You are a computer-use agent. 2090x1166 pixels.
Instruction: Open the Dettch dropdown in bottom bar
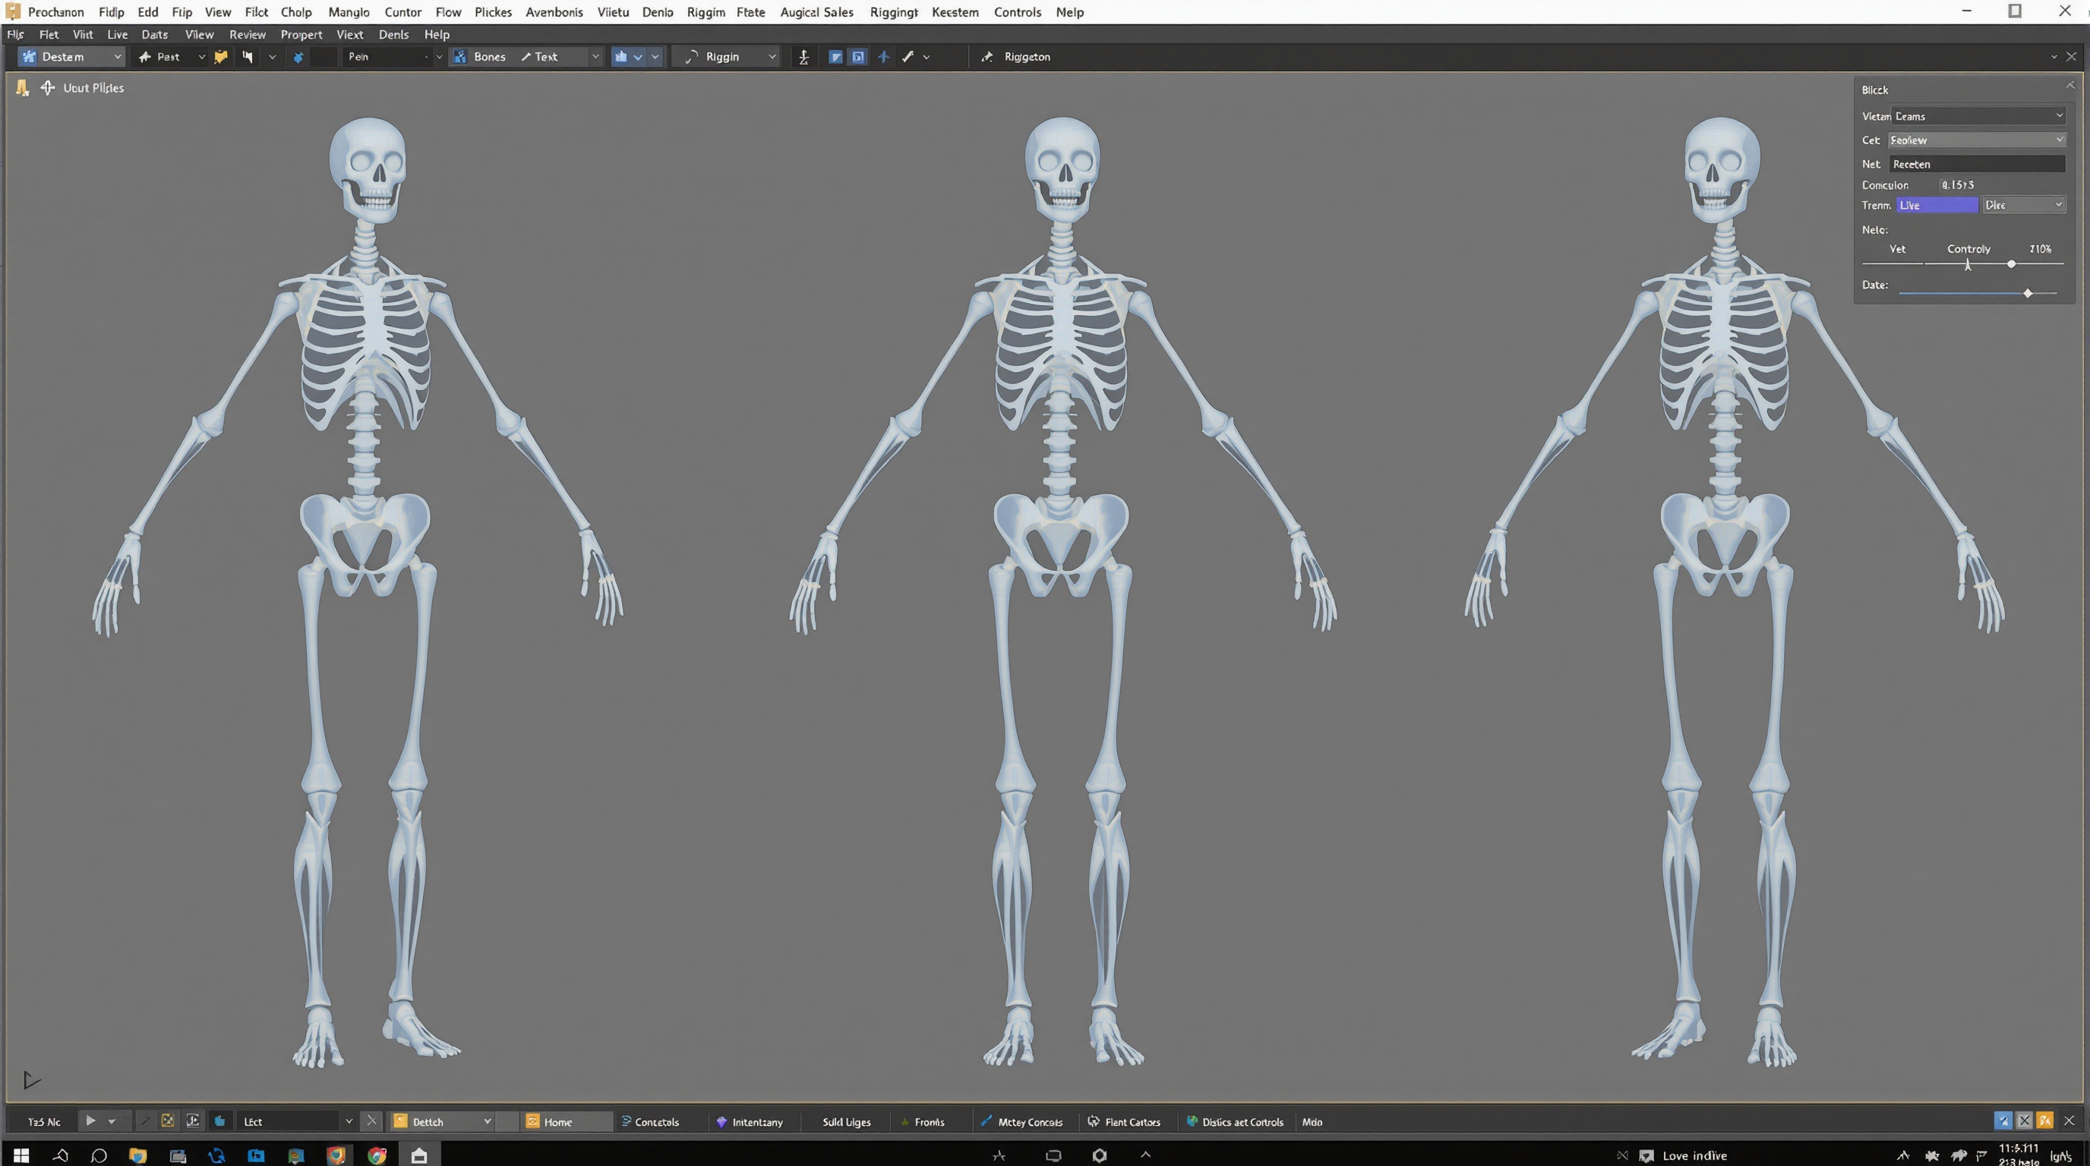487,1120
